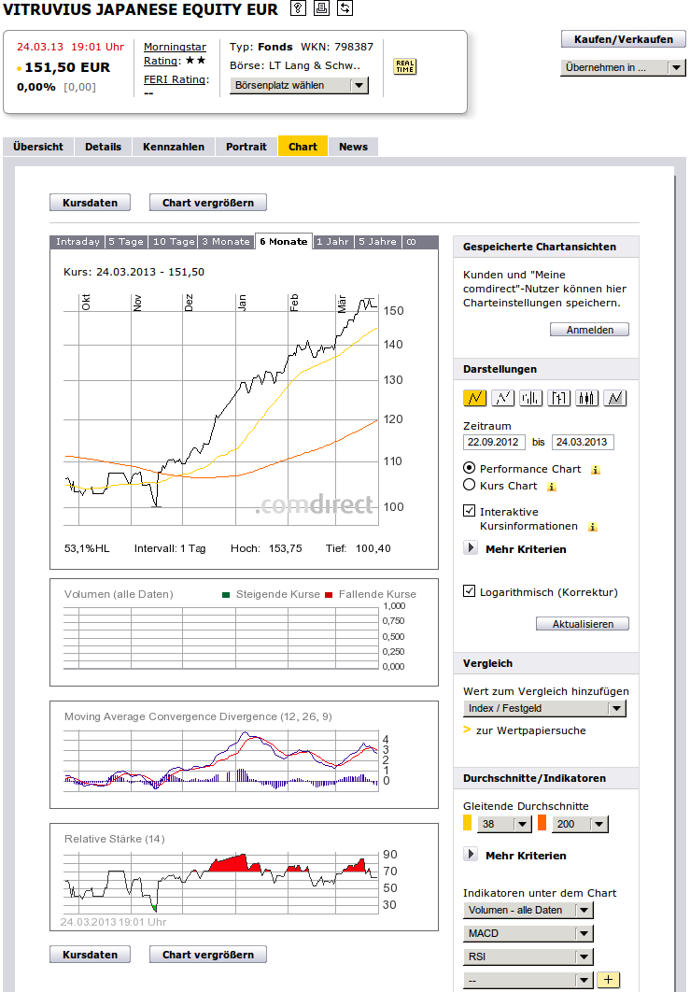The image size is (690, 992).
Task: Select the infinity maximum time range tab
Action: (412, 242)
